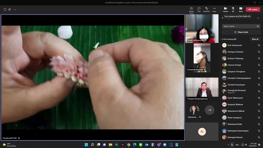Open the clock showing 9:17 AM
263x148 pixels.
(x=253, y=145)
